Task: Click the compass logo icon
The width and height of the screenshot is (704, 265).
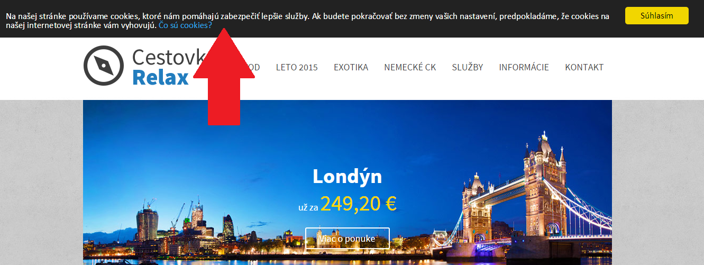Action: click(104, 66)
